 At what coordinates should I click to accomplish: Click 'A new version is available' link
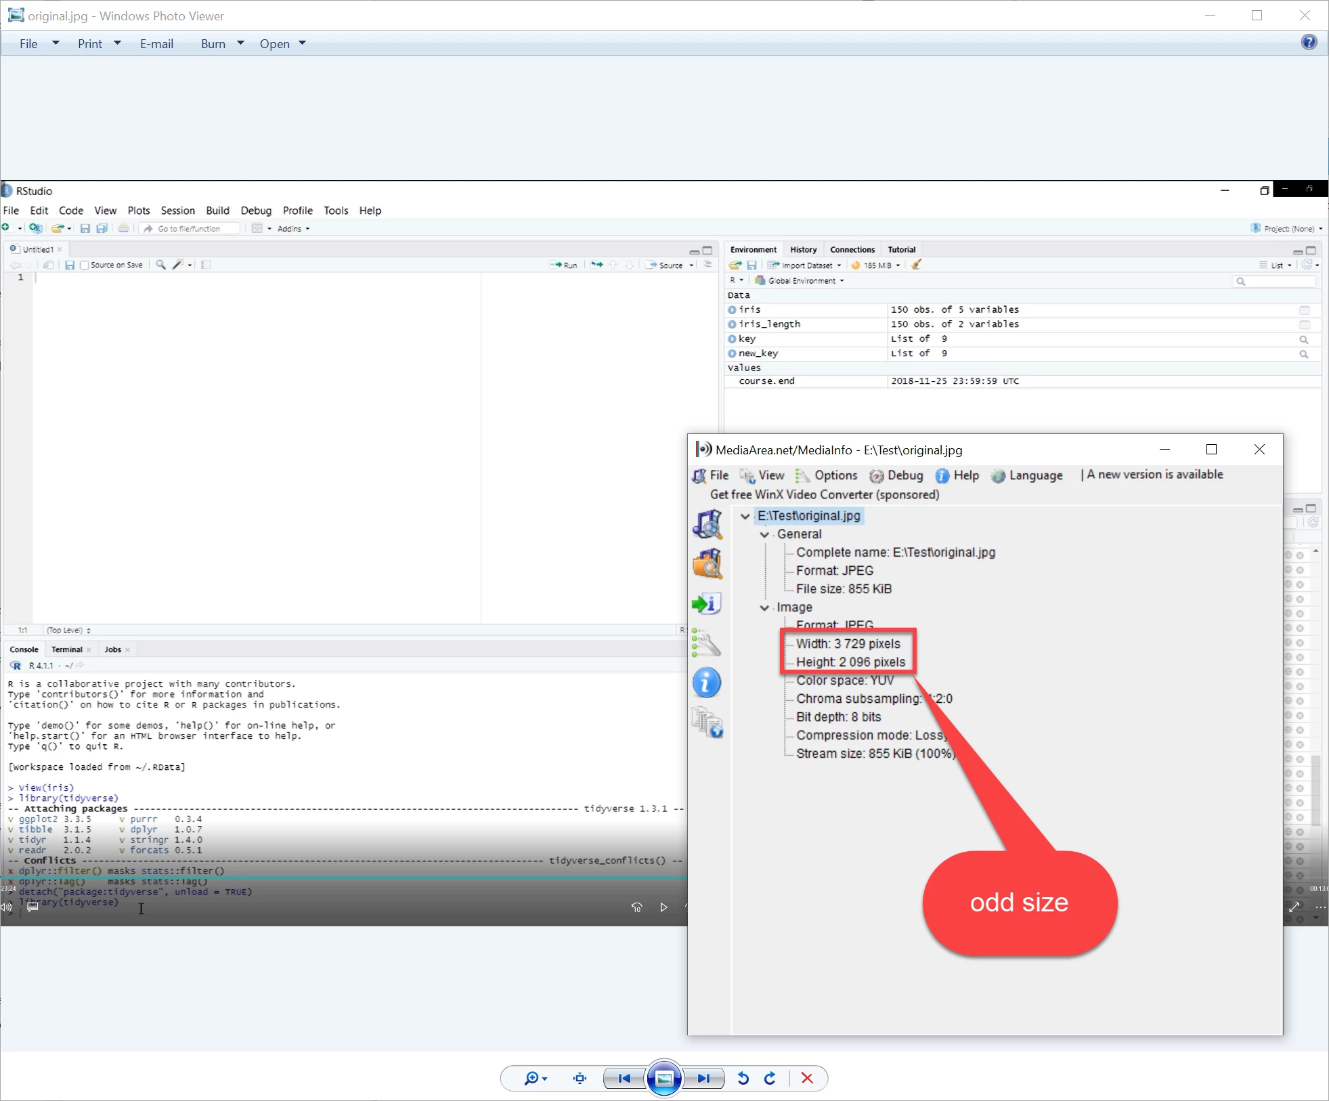[x=1154, y=475]
